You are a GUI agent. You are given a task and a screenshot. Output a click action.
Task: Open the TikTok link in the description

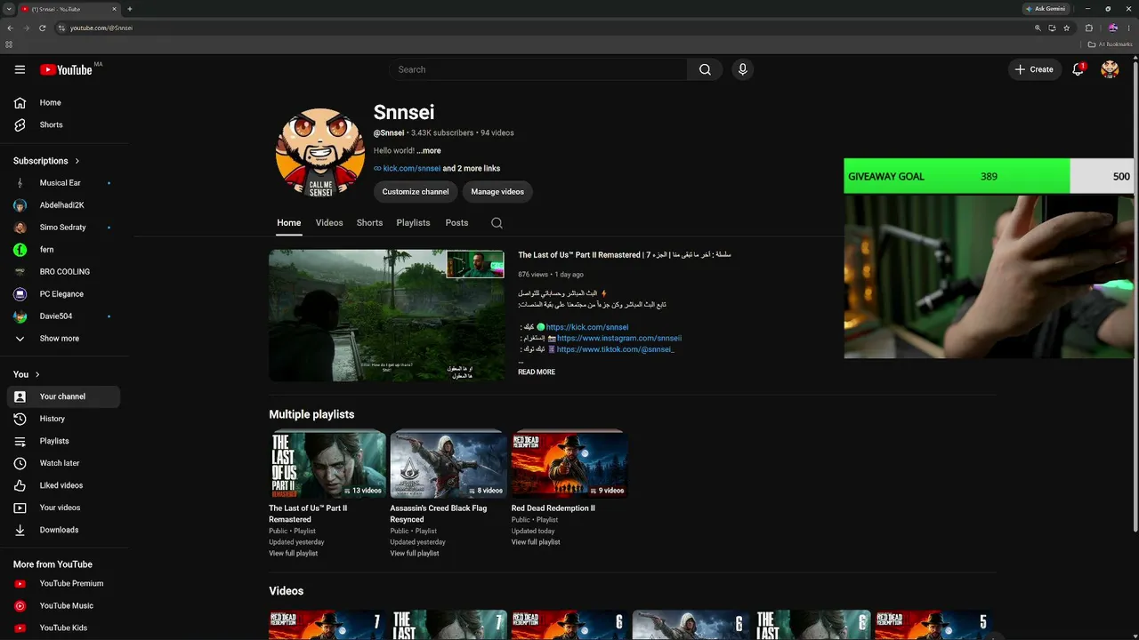tap(616, 350)
